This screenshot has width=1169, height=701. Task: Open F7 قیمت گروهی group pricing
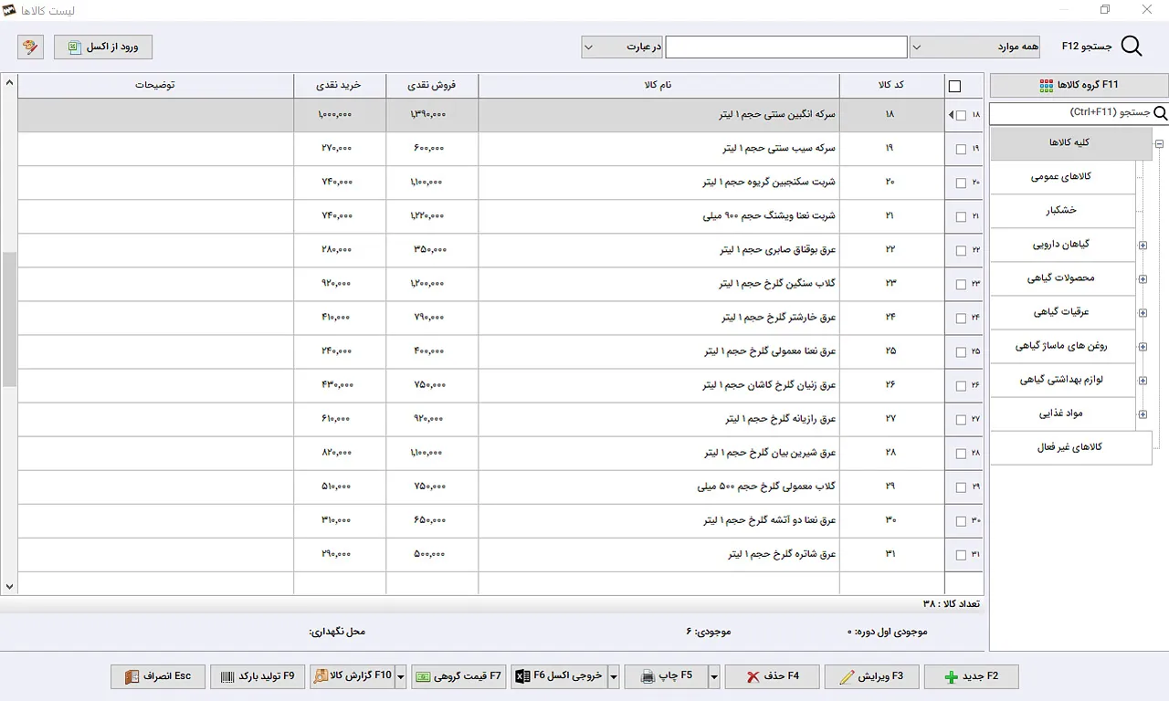[x=458, y=676]
